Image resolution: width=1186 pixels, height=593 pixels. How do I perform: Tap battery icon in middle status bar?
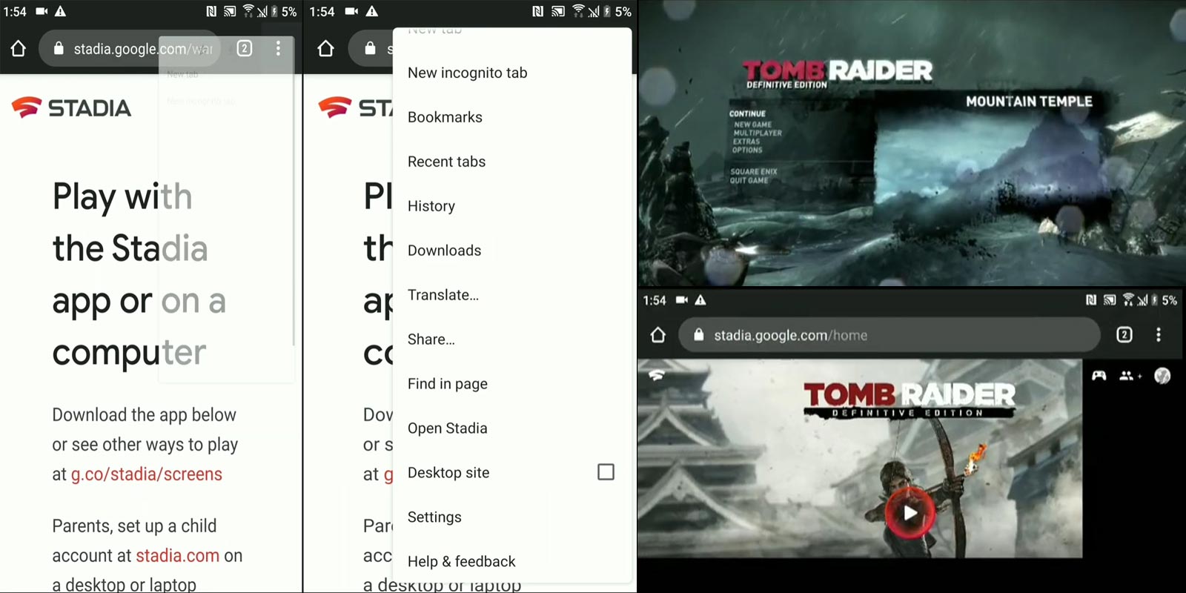coord(607,11)
